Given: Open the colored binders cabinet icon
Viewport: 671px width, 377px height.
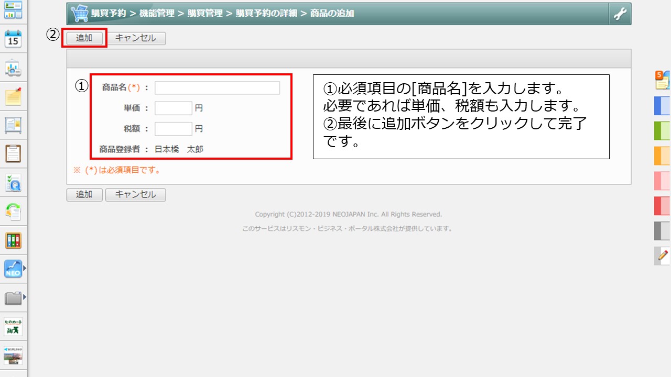Looking at the screenshot, I should pos(13,240).
